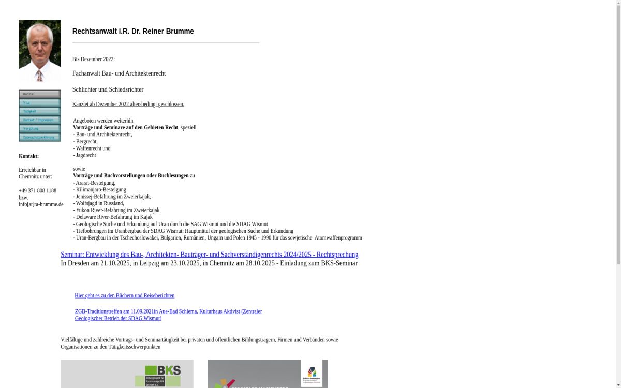Viewport: 621px width, 388px height.
Task: Follow the Büchern und Reiseberichten link
Action: pos(124,295)
